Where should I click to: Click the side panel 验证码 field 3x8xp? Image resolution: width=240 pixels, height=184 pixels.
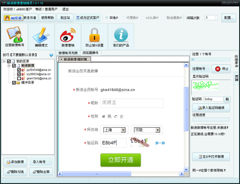213,99
